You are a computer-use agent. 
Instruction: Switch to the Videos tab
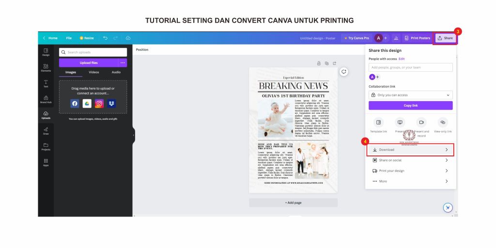click(93, 72)
